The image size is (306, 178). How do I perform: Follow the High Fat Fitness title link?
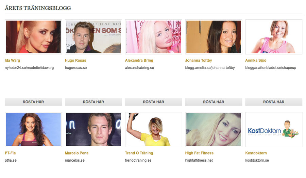coord(199,153)
